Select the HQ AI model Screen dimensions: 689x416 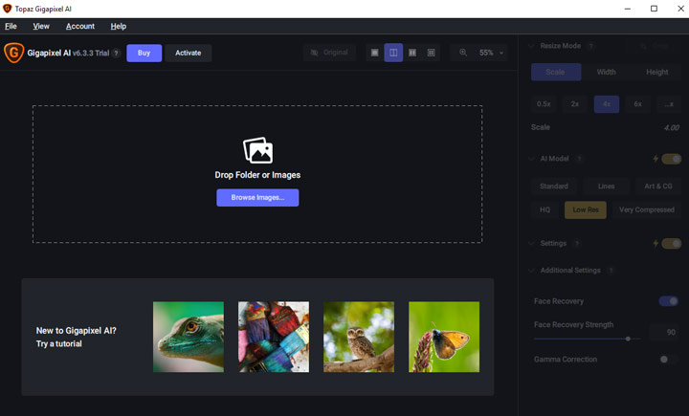tap(545, 210)
